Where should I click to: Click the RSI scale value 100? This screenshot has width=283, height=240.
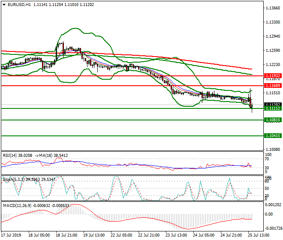click(268, 154)
